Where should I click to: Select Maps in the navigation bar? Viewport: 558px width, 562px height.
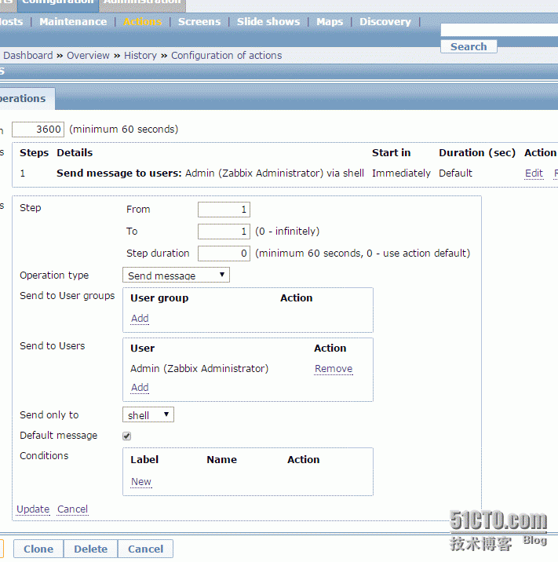(330, 22)
